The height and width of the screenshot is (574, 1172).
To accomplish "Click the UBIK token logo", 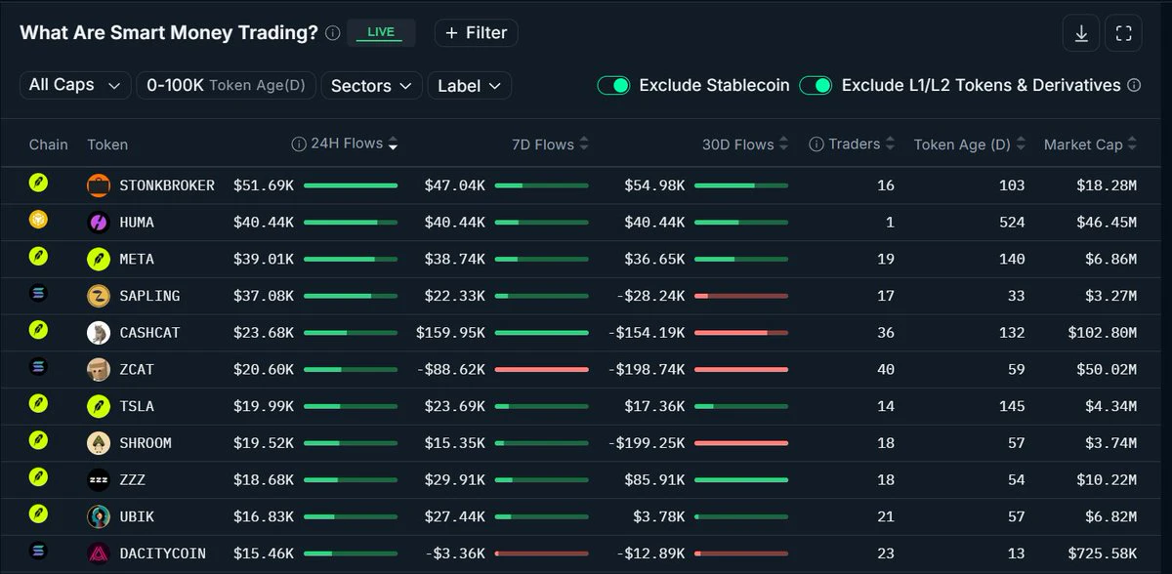I will [98, 516].
